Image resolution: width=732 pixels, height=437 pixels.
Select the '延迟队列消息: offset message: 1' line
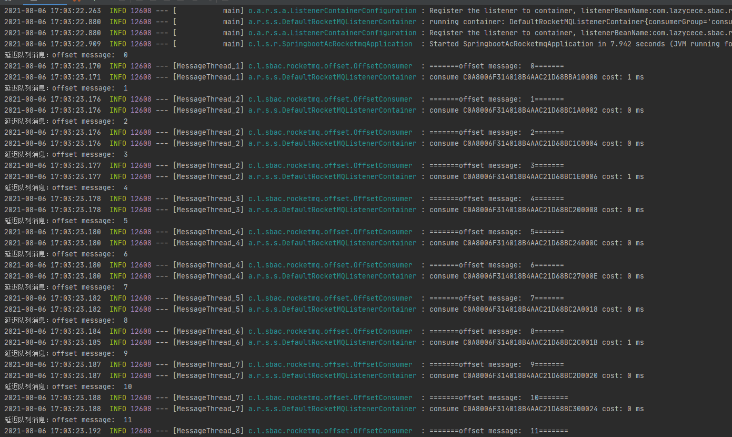coord(66,88)
